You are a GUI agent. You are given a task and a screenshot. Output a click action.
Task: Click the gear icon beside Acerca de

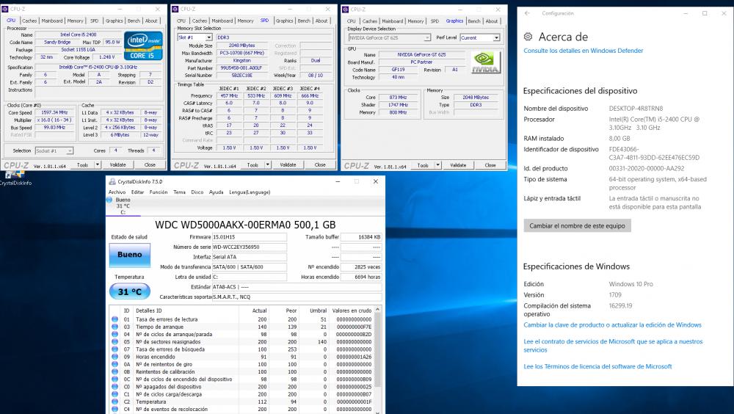click(528, 37)
